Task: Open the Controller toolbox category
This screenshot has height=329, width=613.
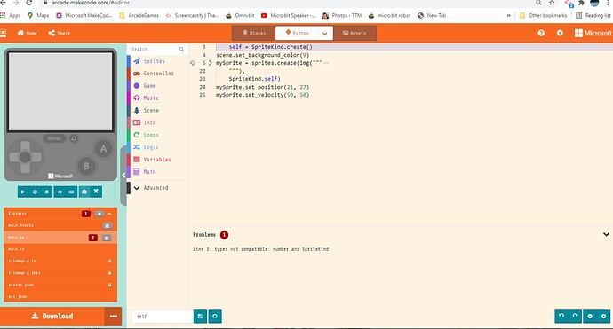Action: [157, 74]
